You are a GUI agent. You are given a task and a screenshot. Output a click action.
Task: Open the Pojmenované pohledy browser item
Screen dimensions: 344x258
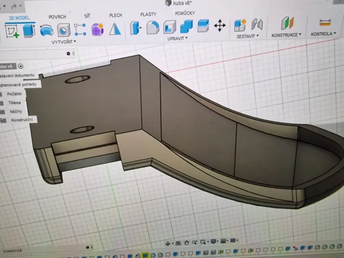click(18, 84)
